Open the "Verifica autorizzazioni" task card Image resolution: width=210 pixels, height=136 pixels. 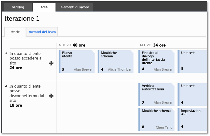point(157,94)
